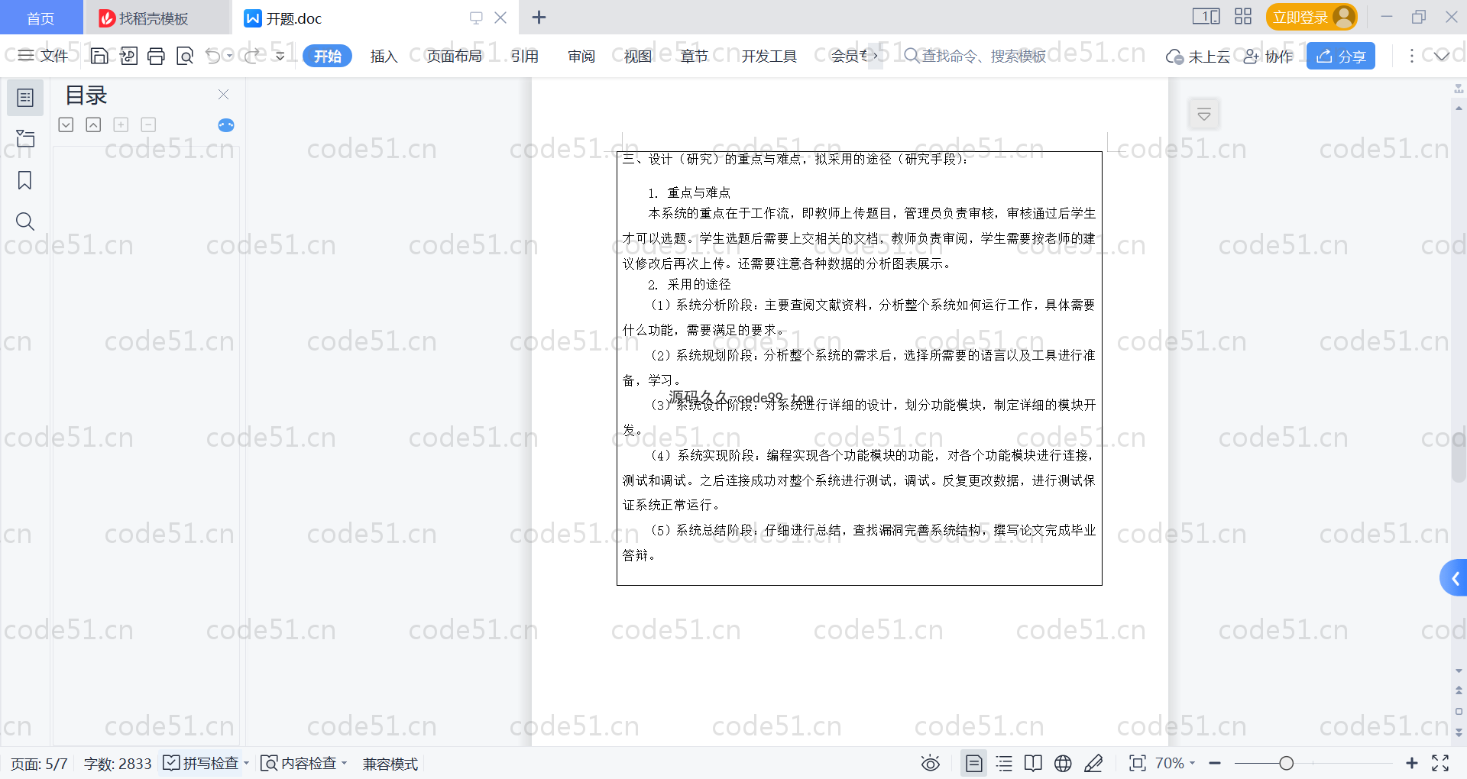This screenshot has width=1467, height=779.
Task: Open the Find magnifier in left sidebar
Action: [x=24, y=221]
